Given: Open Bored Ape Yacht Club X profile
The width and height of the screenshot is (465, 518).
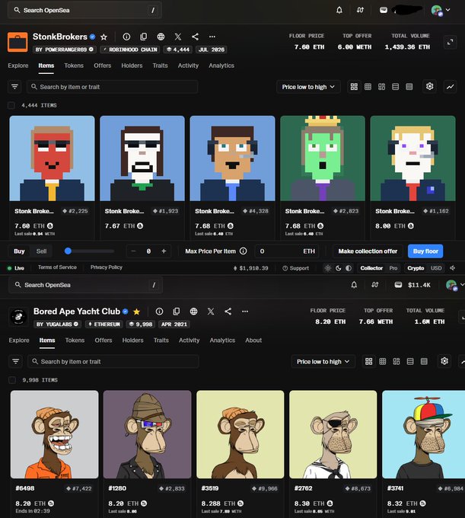Looking at the screenshot, I should point(211,312).
